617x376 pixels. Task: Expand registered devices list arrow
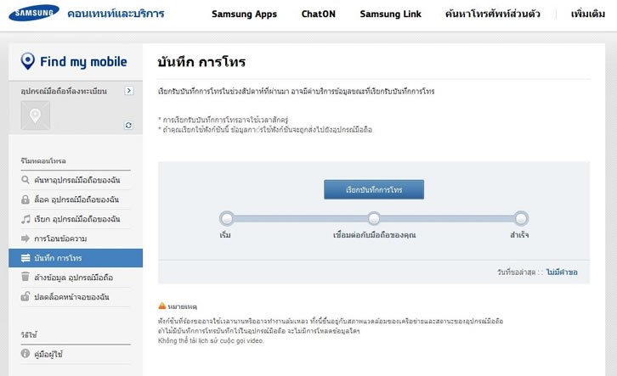coord(128,91)
